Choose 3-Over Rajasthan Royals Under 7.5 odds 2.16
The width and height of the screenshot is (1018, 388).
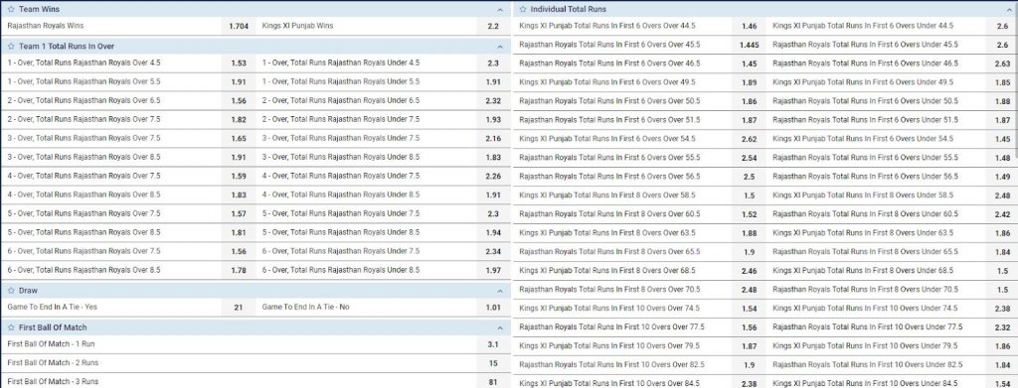click(493, 139)
